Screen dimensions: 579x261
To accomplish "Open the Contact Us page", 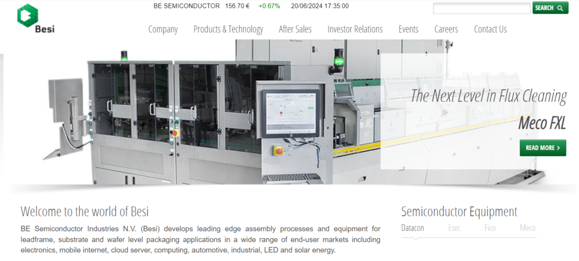I will (x=491, y=29).
